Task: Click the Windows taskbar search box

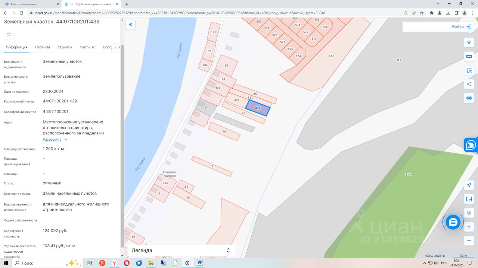Action: [47, 263]
